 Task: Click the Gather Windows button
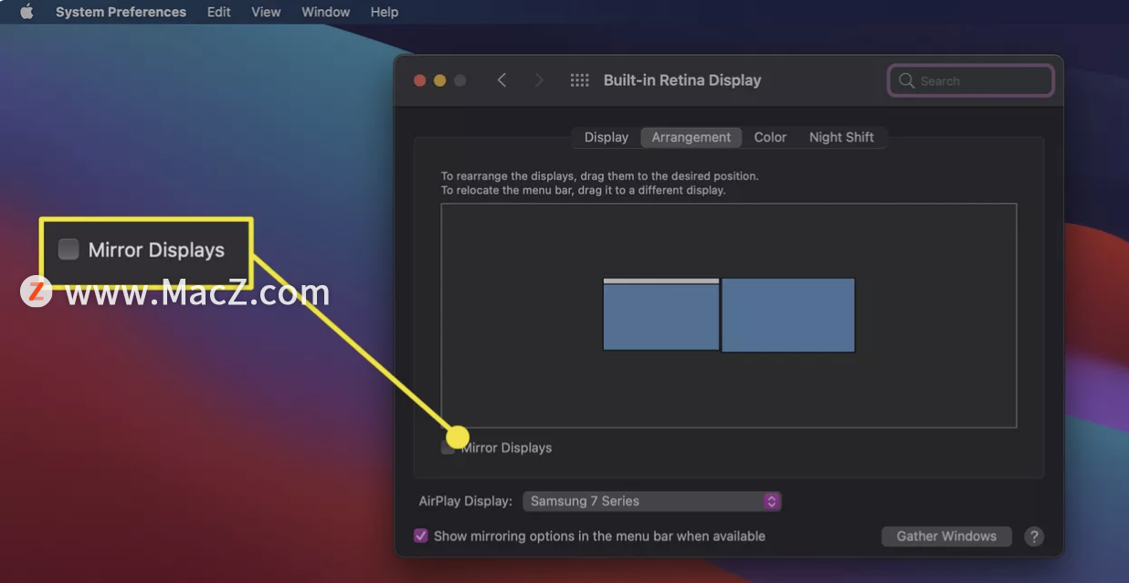[x=946, y=536]
